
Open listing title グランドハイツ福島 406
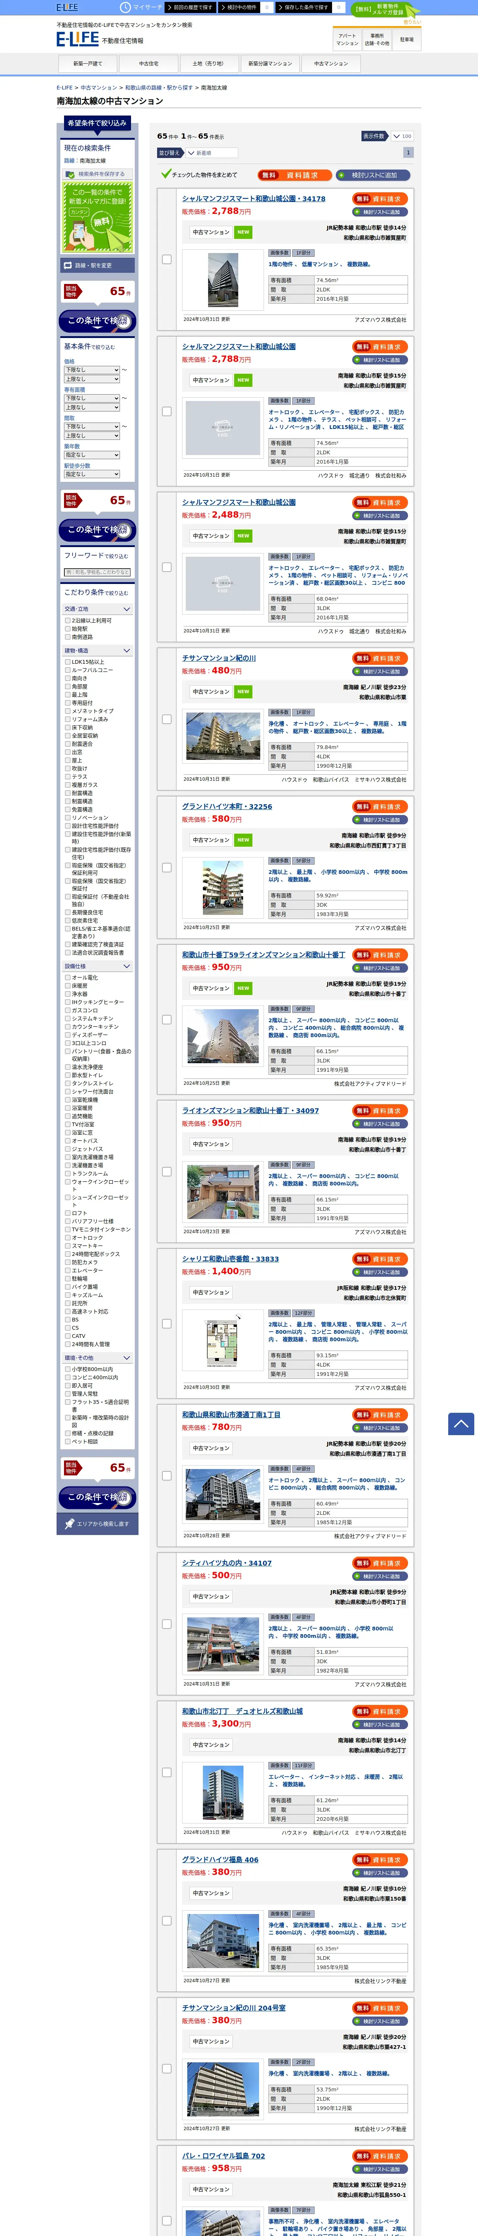220,1859
